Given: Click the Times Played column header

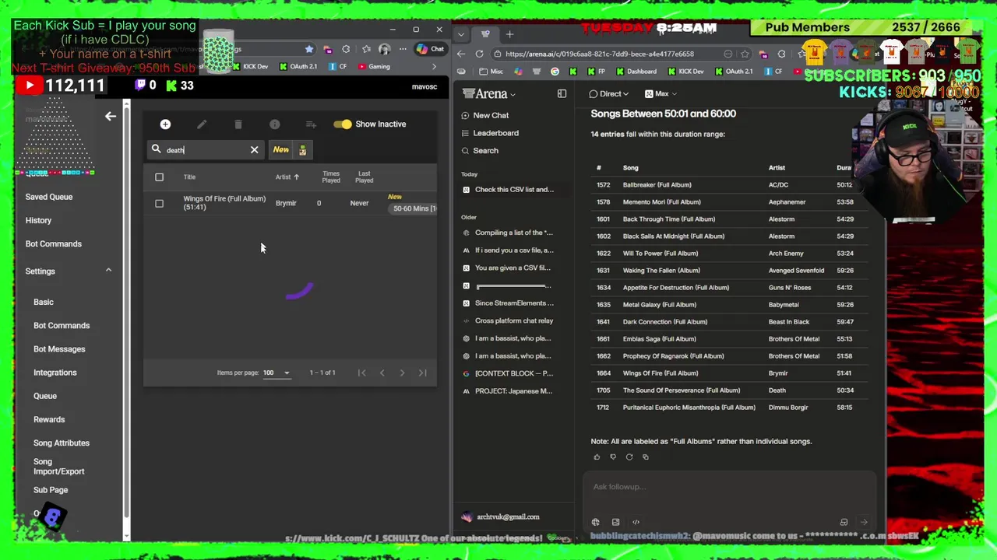Looking at the screenshot, I should tap(331, 177).
